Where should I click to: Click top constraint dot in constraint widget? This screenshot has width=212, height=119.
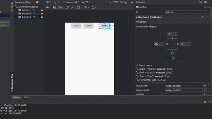(172, 39)
